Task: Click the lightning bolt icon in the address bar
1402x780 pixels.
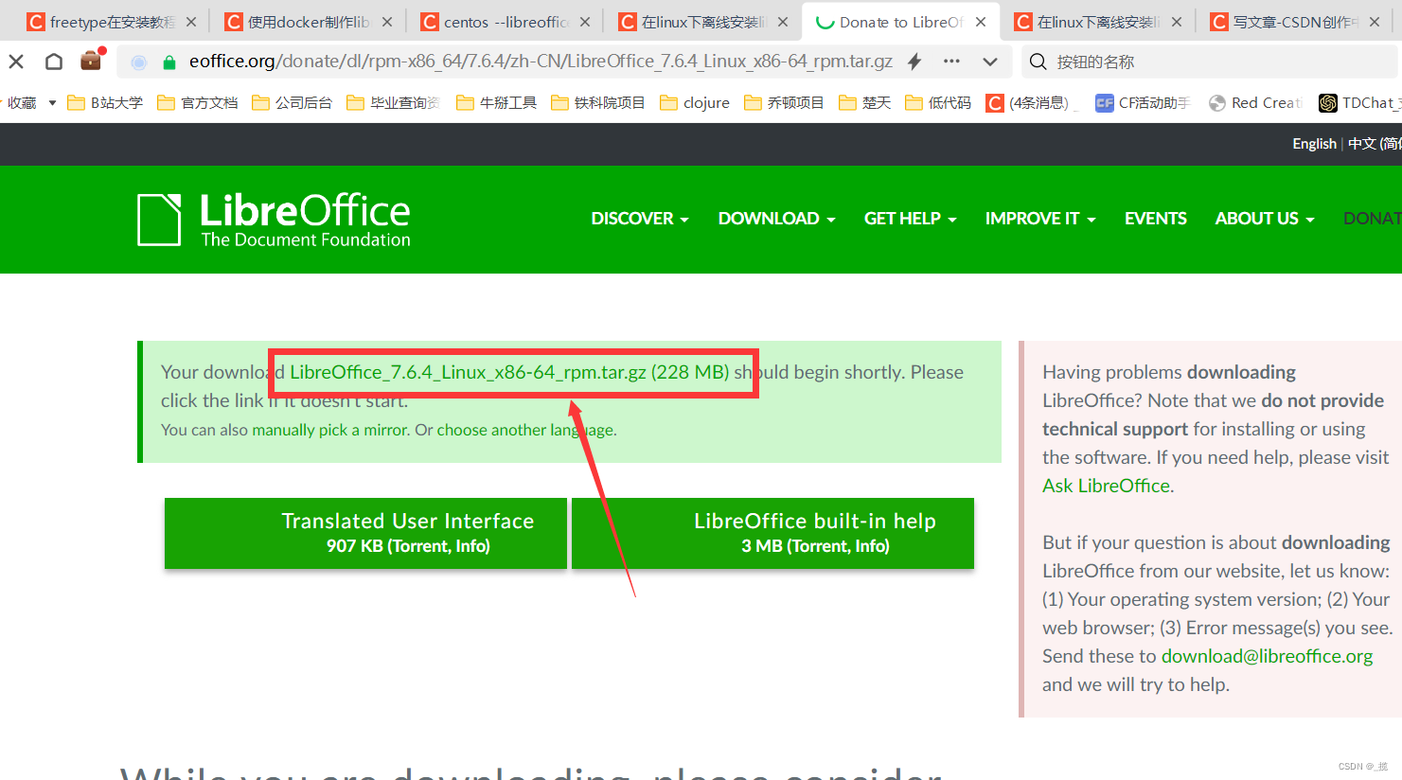Action: point(913,61)
